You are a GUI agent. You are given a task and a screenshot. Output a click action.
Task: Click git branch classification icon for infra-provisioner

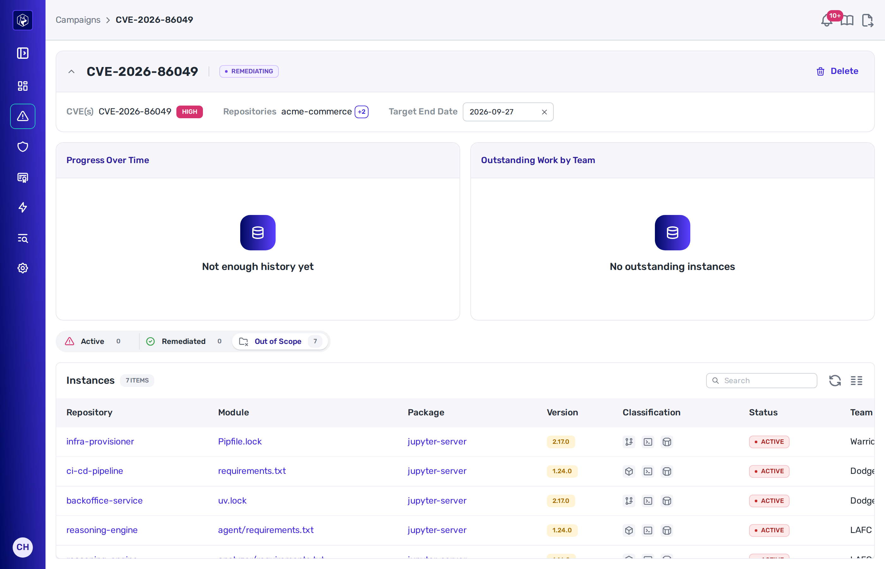tap(629, 442)
